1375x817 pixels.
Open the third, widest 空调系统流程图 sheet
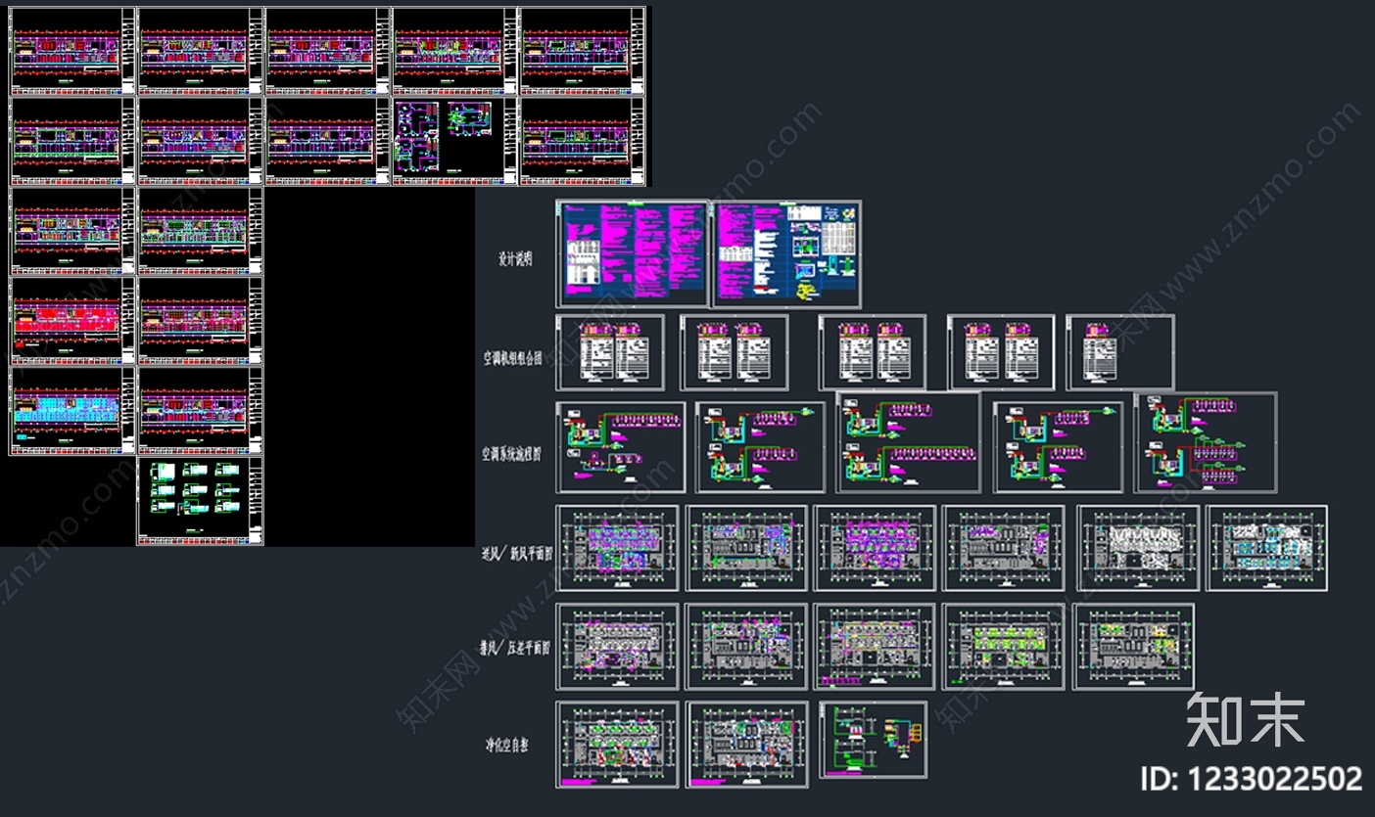908,442
